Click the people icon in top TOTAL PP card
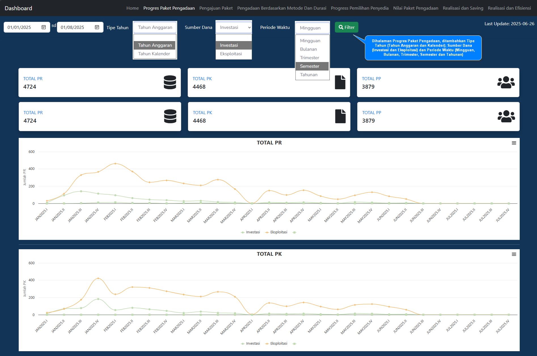This screenshot has width=537, height=356. coord(506,82)
